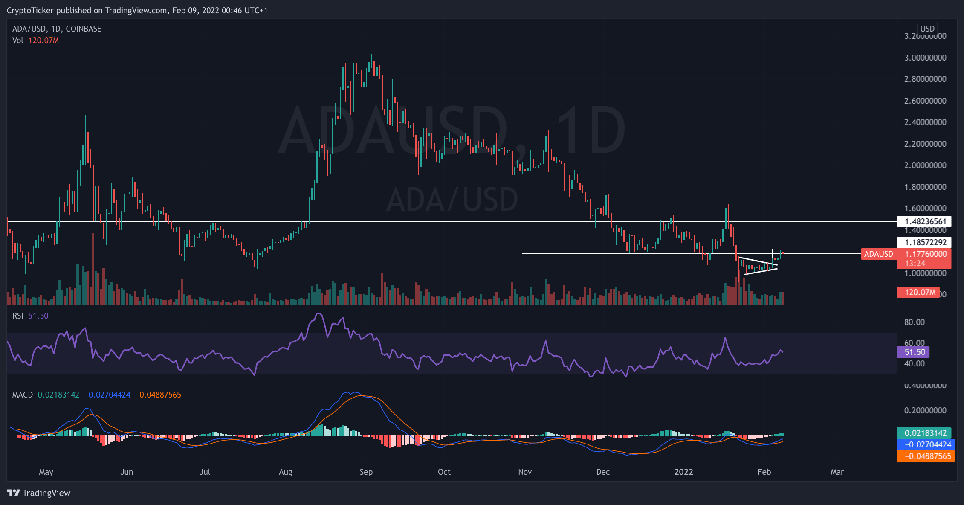This screenshot has height=505, width=964.
Task: Select the white triangle pattern drawing
Action: (757, 261)
